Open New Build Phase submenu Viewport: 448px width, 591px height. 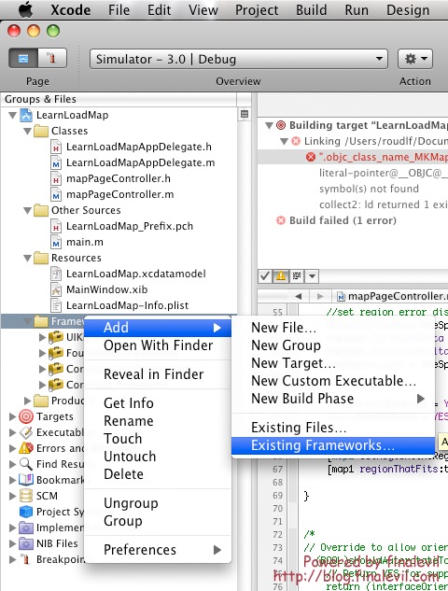(332, 399)
